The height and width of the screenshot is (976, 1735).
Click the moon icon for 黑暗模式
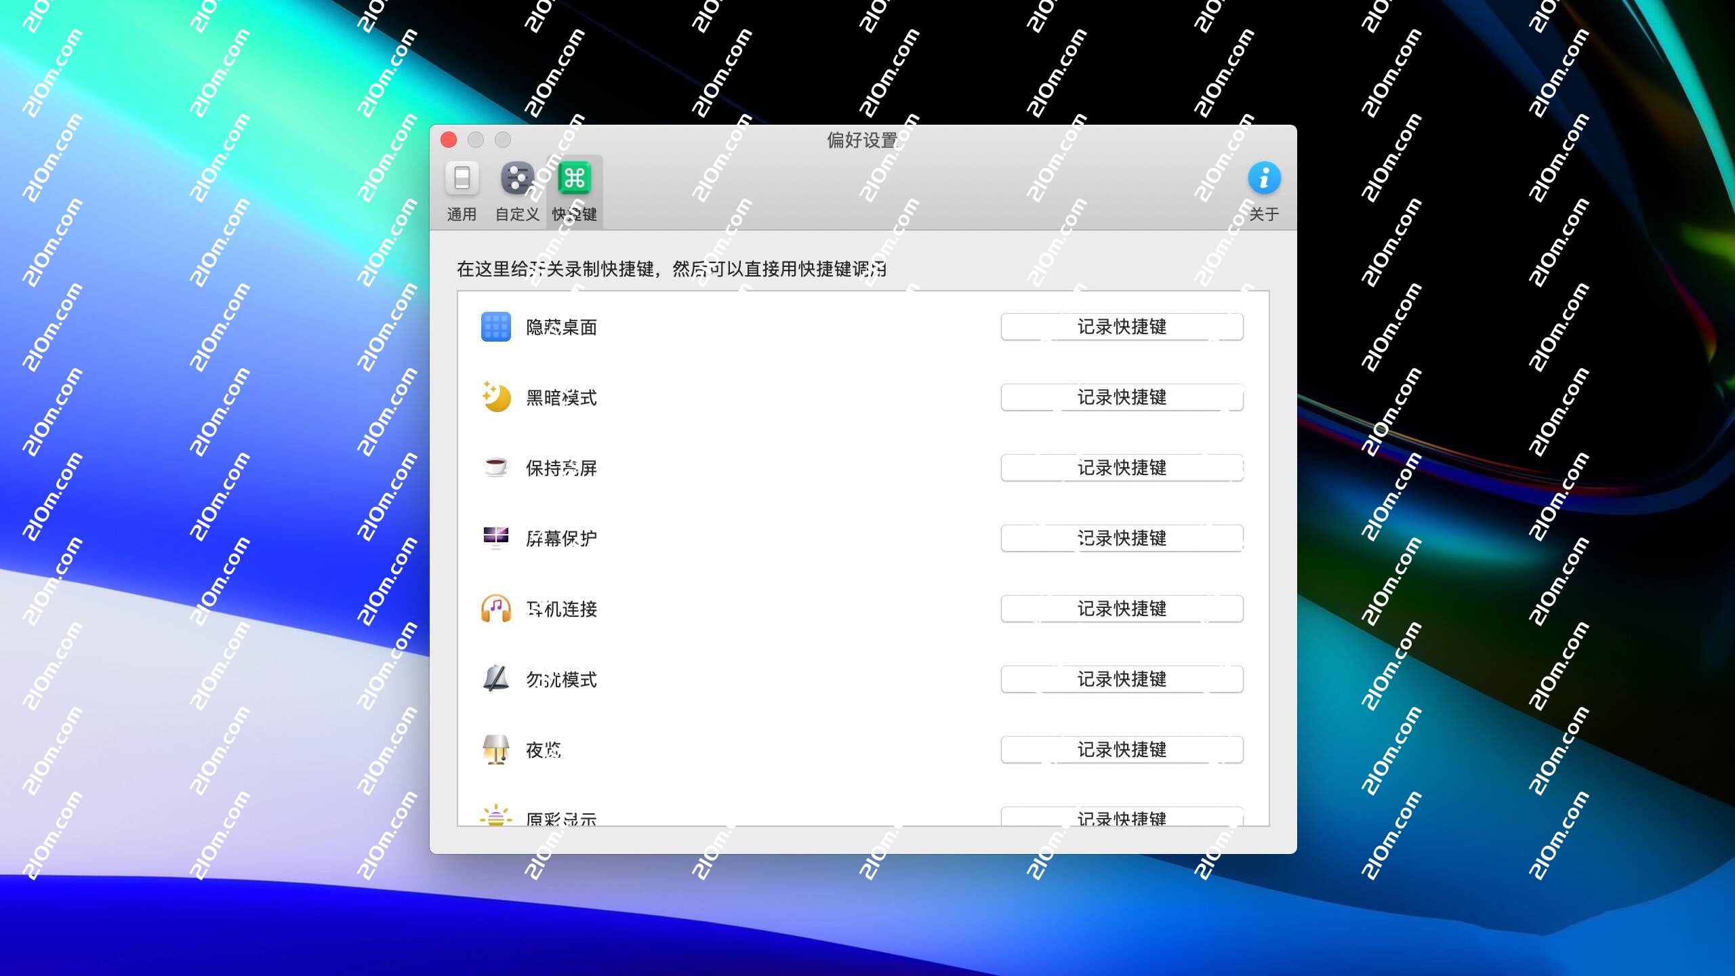click(x=496, y=397)
